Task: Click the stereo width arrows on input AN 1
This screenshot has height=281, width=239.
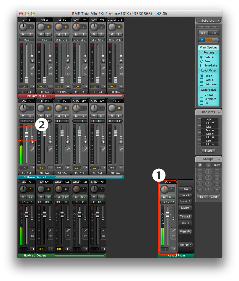Action: (x=32, y=60)
